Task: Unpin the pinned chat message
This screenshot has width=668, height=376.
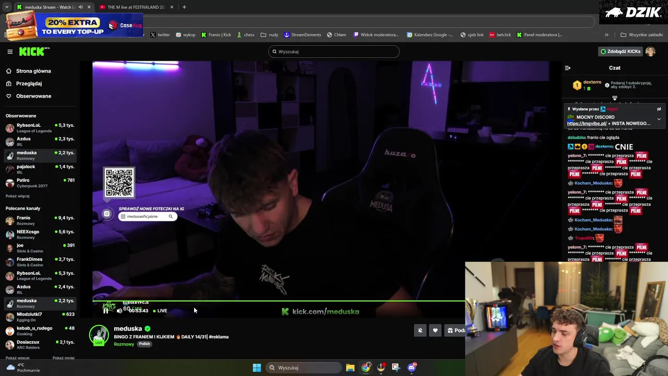Action: pos(659,109)
